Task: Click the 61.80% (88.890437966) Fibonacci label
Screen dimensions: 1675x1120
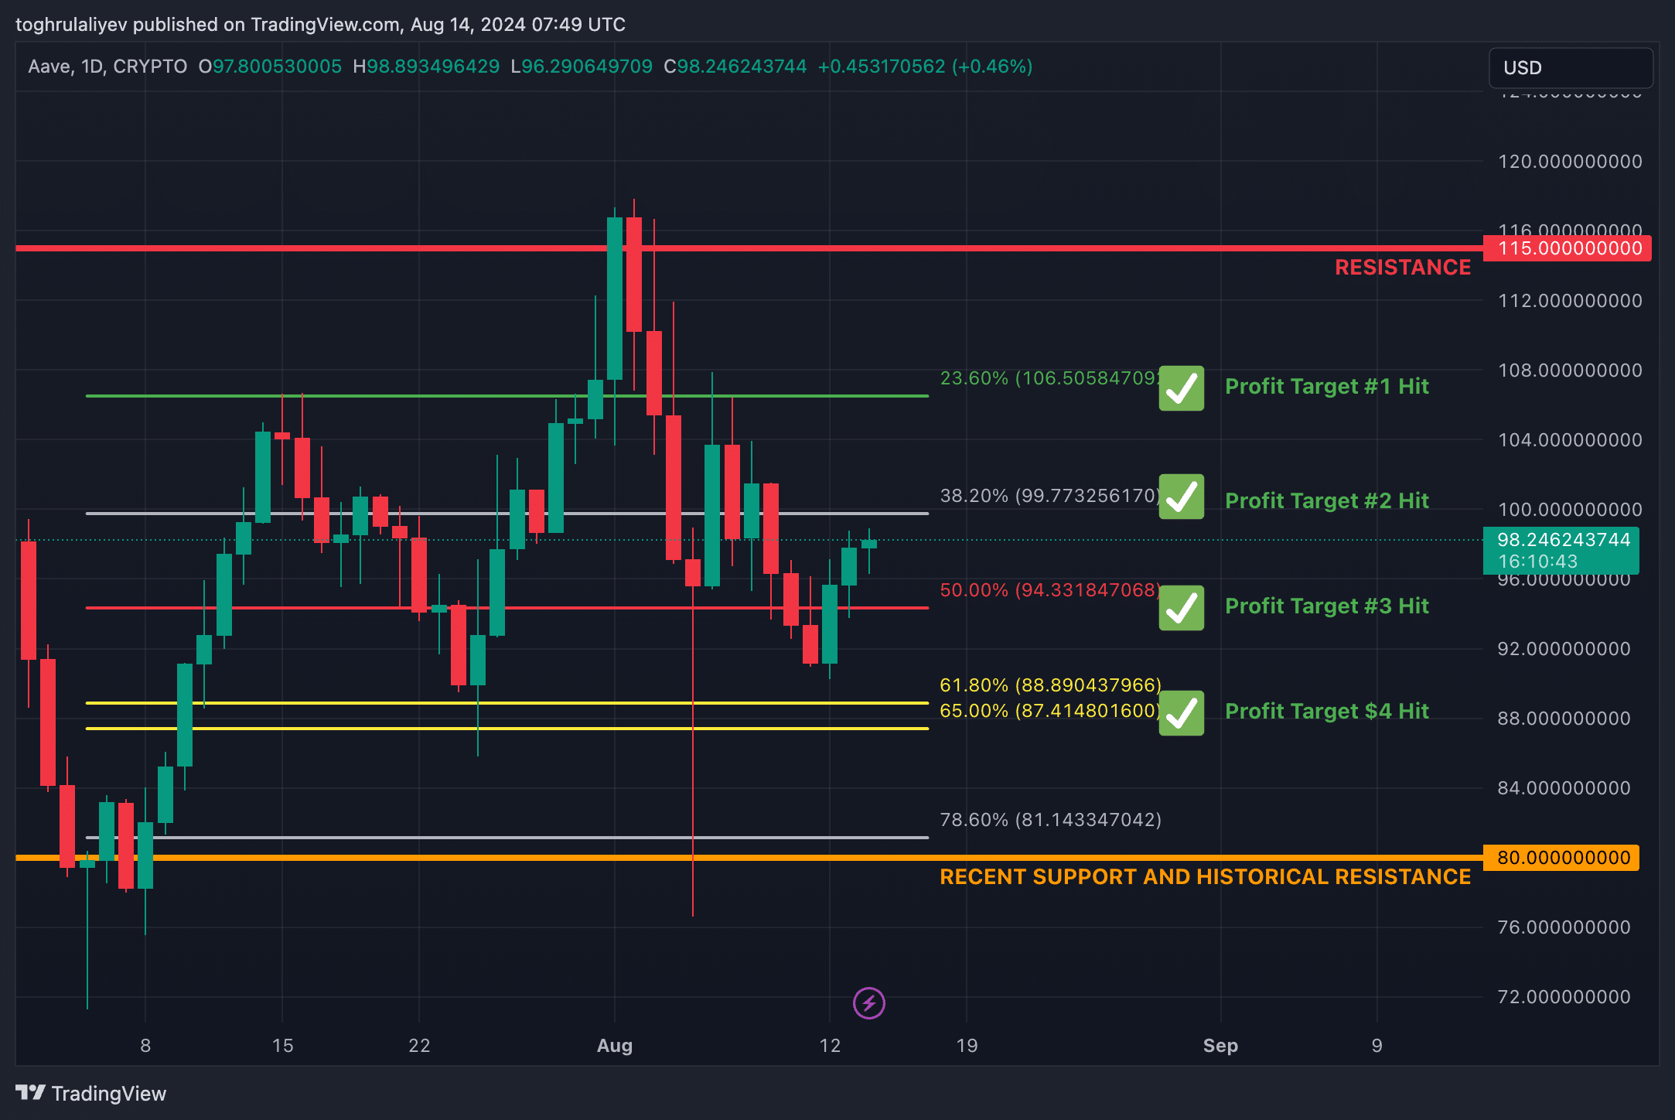Action: 1050,685
